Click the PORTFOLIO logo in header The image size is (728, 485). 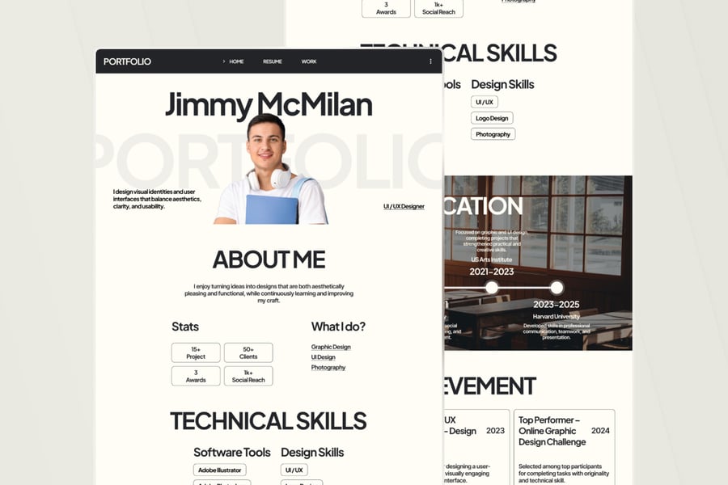click(x=127, y=61)
